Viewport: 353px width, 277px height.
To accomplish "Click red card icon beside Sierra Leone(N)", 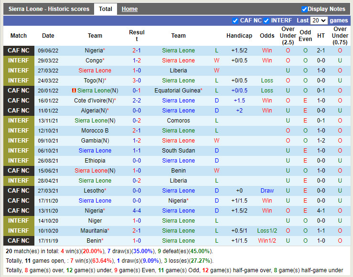I will point(74,91).
